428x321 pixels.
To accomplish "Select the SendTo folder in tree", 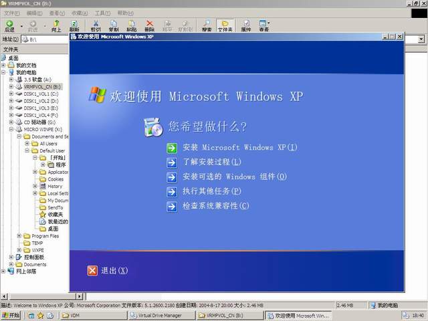I will [x=56, y=208].
